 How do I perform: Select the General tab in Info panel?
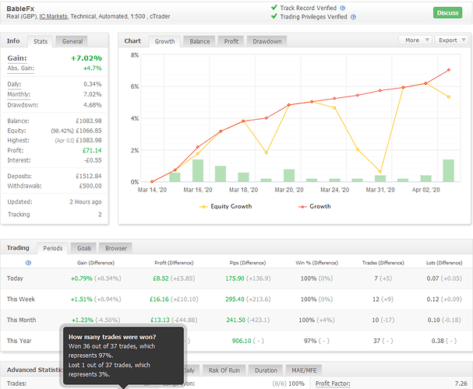click(72, 41)
